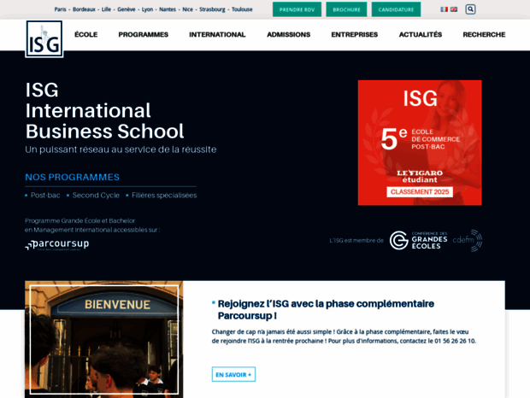The height and width of the screenshot is (398, 530).
Task: Open the ACTUALITÉS menu
Action: click(x=421, y=34)
